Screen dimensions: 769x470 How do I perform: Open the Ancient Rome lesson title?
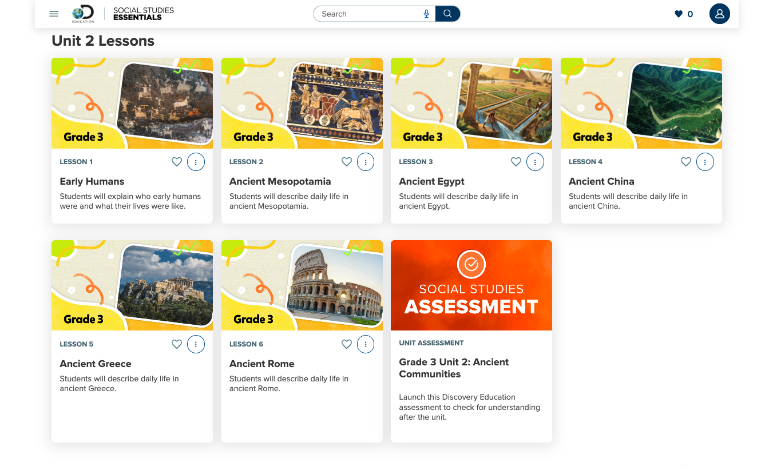(x=262, y=364)
